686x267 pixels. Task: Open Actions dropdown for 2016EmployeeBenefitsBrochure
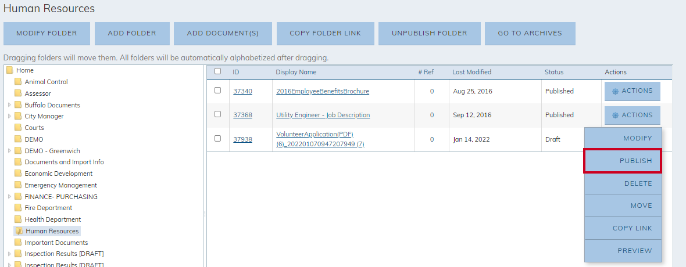(x=632, y=91)
